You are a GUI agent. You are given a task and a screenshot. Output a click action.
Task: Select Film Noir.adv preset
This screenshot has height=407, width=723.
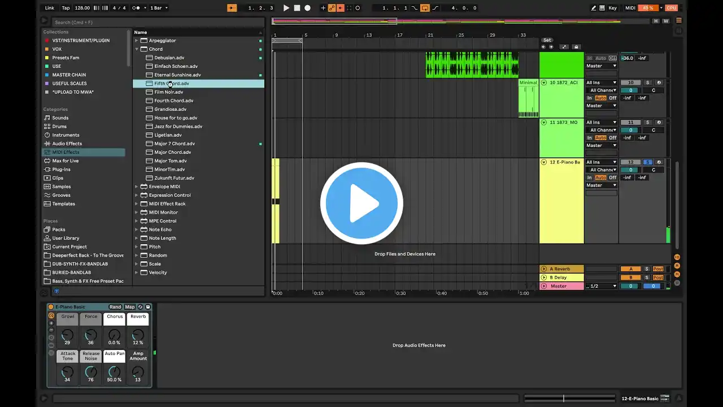tap(168, 92)
